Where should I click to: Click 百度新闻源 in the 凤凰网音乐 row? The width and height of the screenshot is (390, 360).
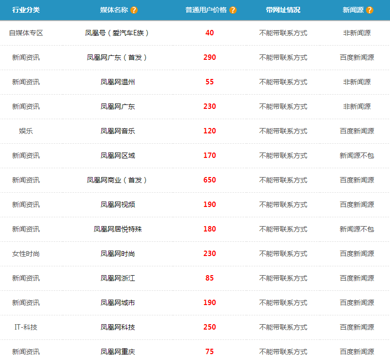point(357,131)
